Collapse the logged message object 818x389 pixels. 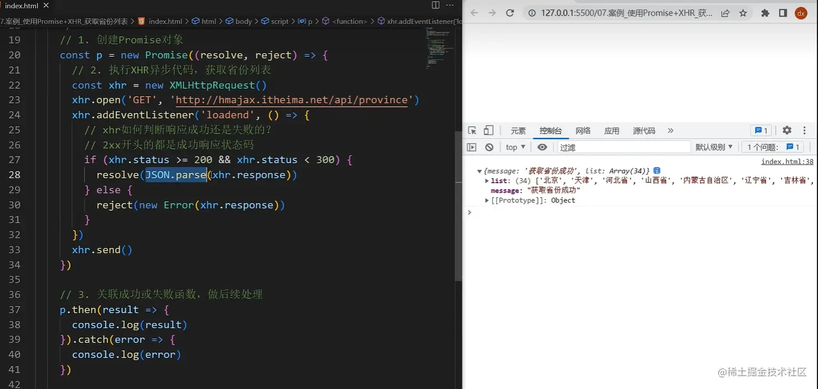tap(479, 172)
